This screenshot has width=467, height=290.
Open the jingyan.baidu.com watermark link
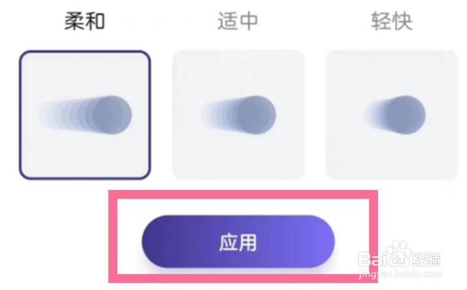pos(400,274)
